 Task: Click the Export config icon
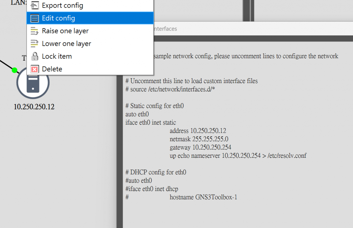point(34,6)
